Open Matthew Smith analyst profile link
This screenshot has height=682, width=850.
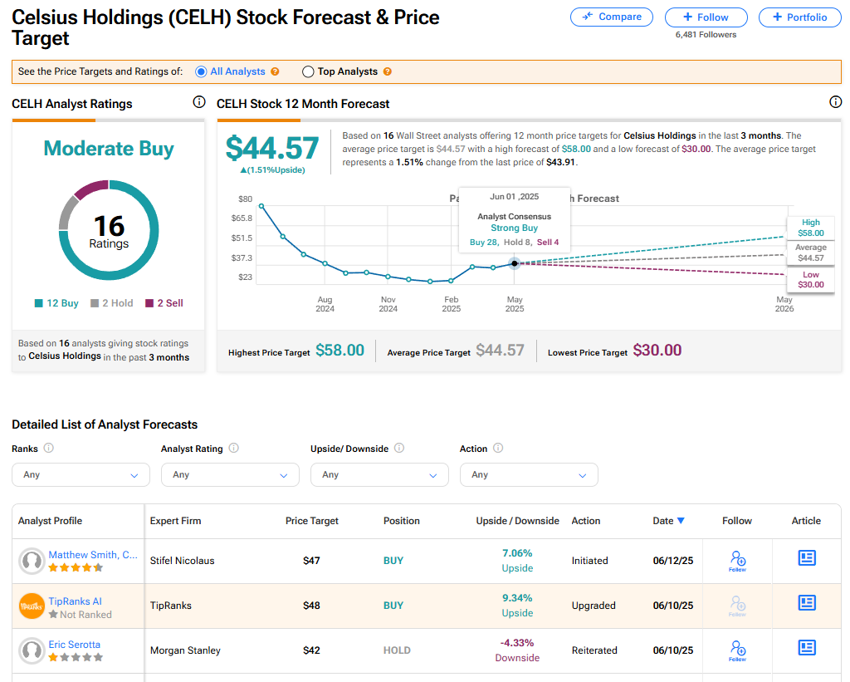[93, 555]
